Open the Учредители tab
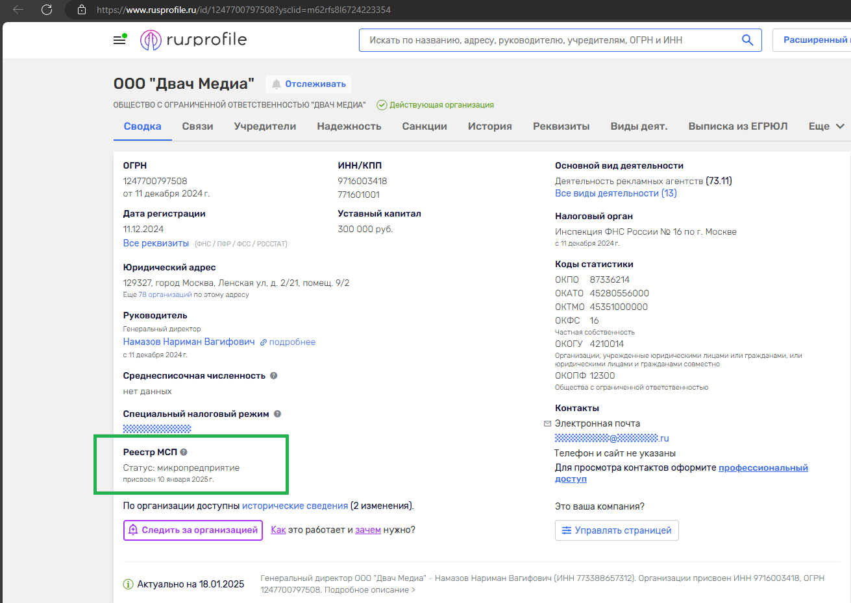The width and height of the screenshot is (851, 603). [265, 126]
